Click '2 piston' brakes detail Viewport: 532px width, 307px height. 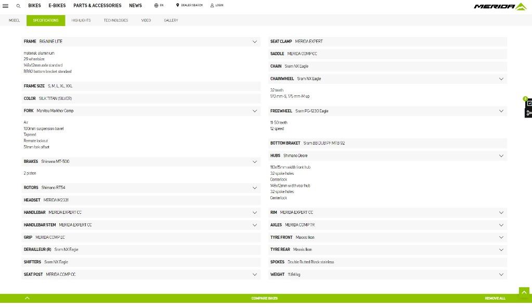coord(30,173)
